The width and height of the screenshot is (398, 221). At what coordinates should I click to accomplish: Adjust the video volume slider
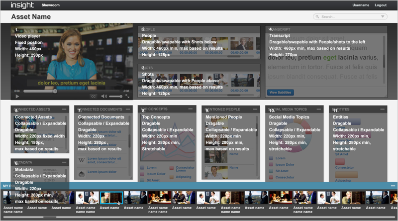click(116, 96)
